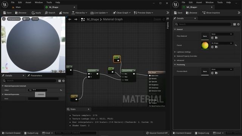This screenshot has height=136, width=242.
Task: Open the Tools menu in the M_Shape window
Action: pos(49,3)
